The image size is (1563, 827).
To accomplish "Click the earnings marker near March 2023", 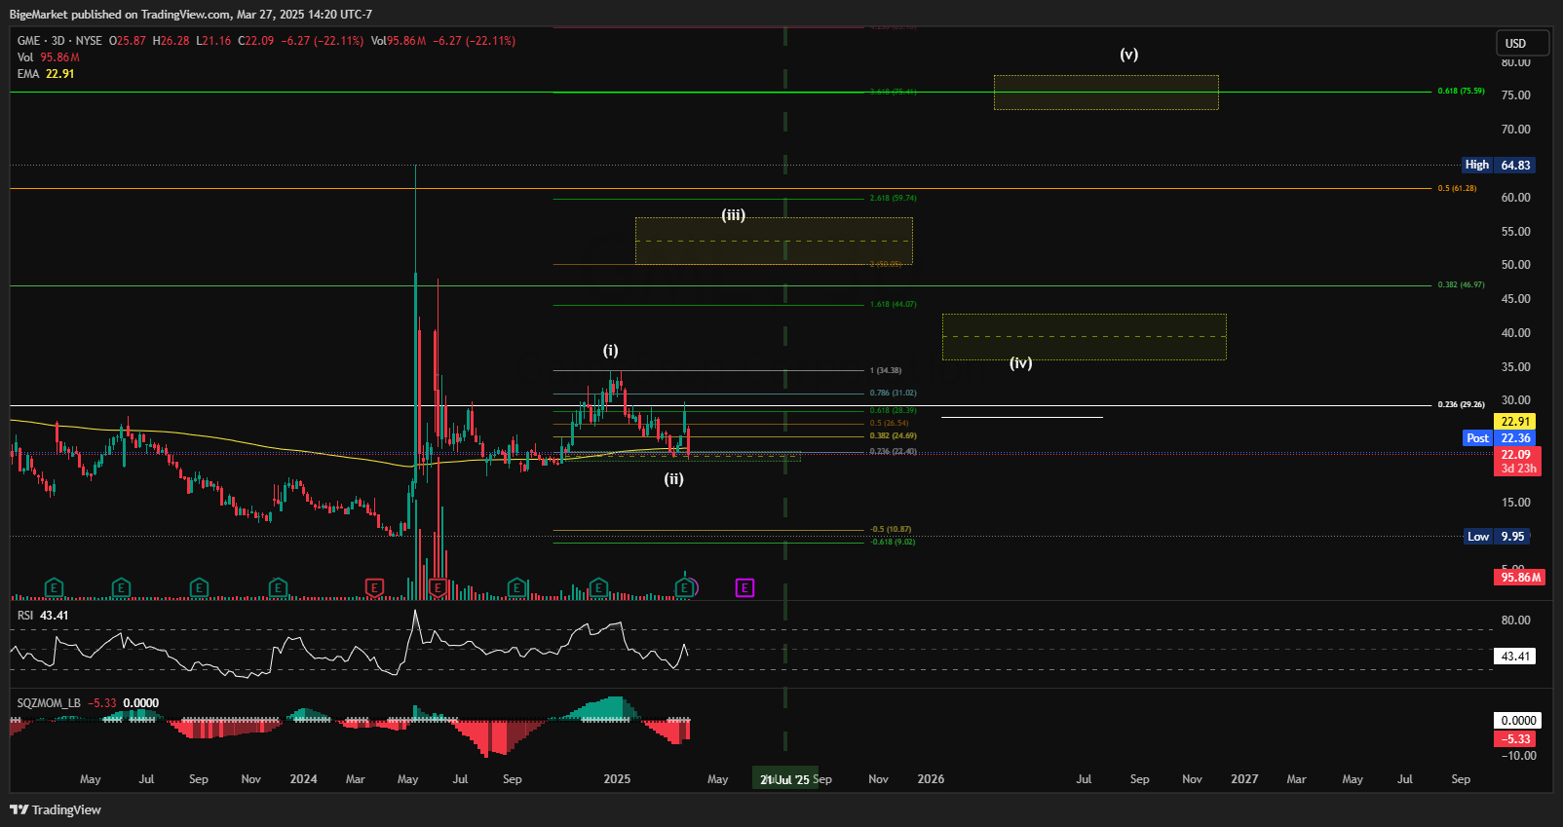I will [x=55, y=587].
